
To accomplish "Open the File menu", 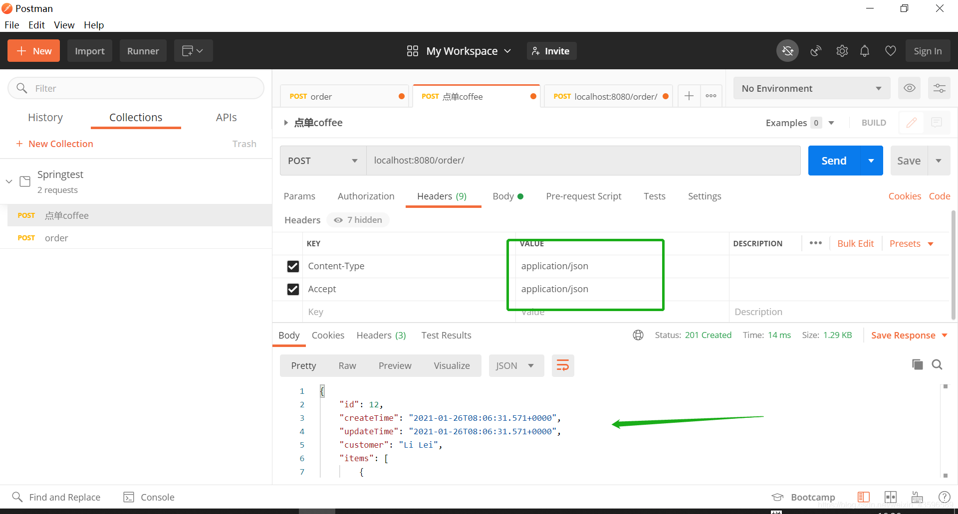I will tap(11, 25).
